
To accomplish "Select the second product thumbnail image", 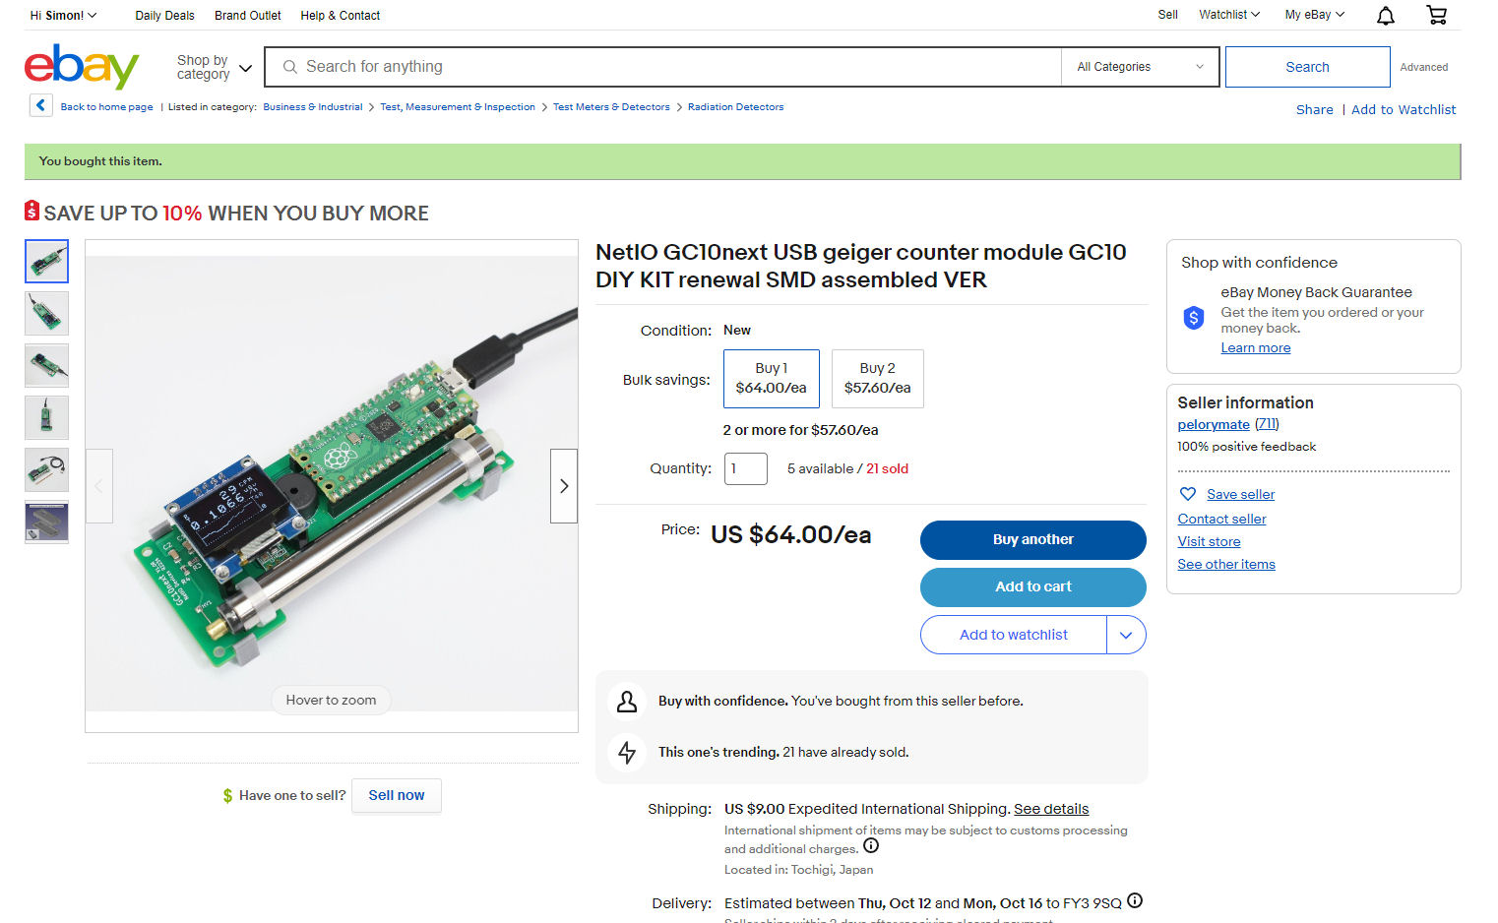I will 46,314.
